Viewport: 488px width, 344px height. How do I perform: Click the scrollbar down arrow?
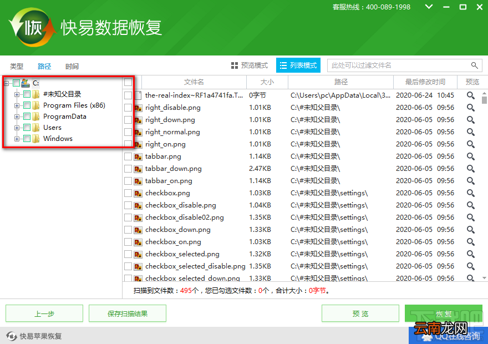tap(484, 277)
